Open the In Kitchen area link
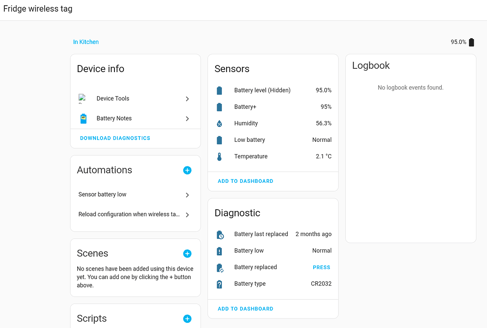The image size is (487, 328). tap(86, 42)
